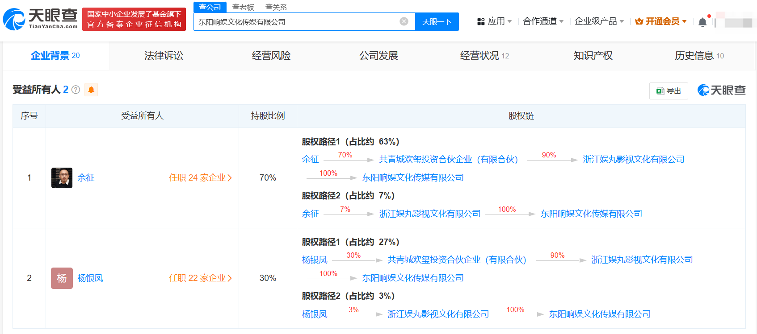Screen dimensions: 757x334
Task: Open 浙江娱丸影视文化有限公司 link in 3% path
Action: [x=438, y=314]
